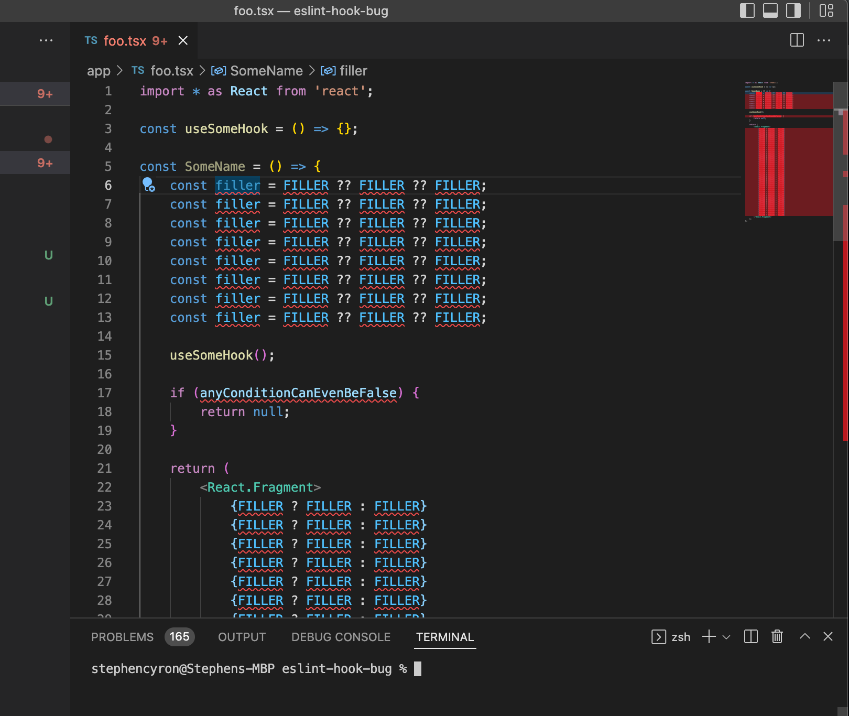Click SomeName declaration on line 5
This screenshot has height=716, width=849.
click(x=215, y=166)
